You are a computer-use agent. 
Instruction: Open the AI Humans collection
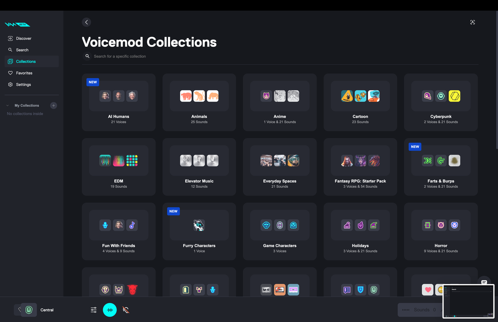[x=119, y=102]
